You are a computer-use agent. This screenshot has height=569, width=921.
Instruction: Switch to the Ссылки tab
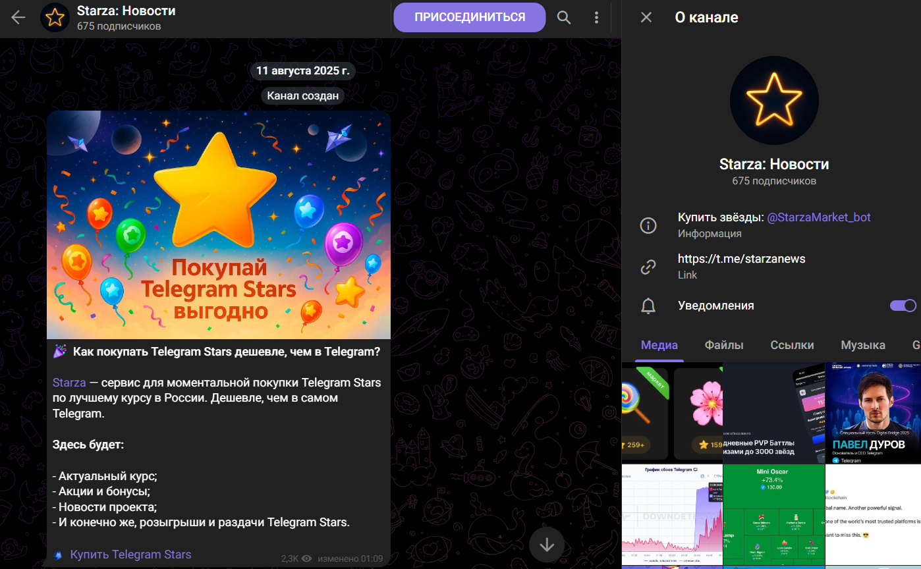(x=792, y=345)
